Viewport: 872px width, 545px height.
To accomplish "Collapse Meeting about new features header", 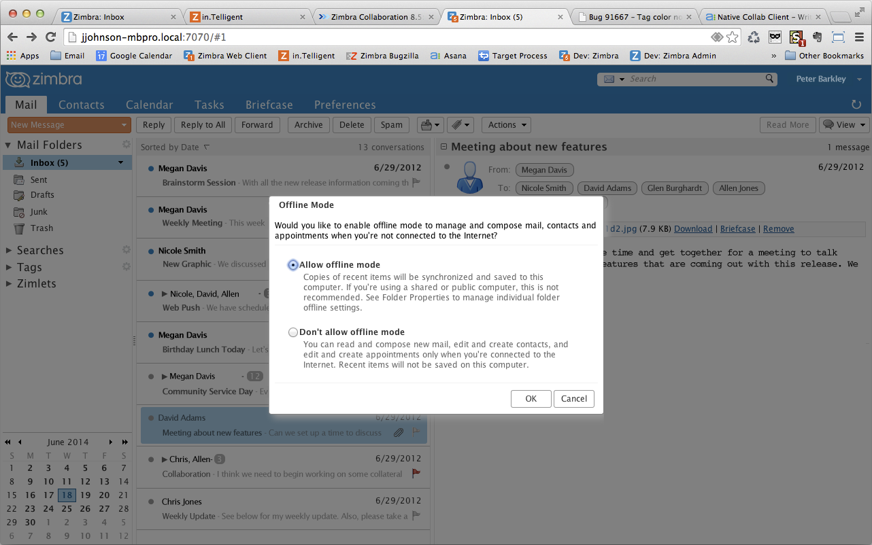I will pos(443,147).
